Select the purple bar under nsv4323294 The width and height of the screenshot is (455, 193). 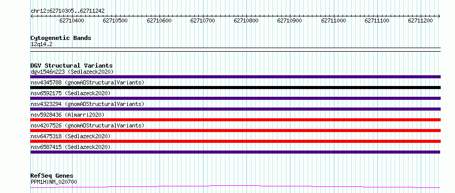[x=235, y=109]
